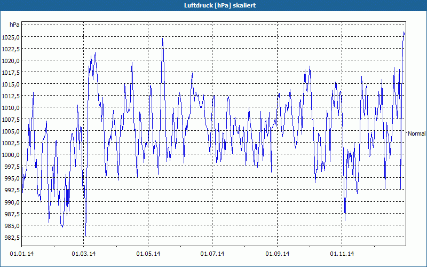Select the 01.11.14 date label

pos(341,254)
